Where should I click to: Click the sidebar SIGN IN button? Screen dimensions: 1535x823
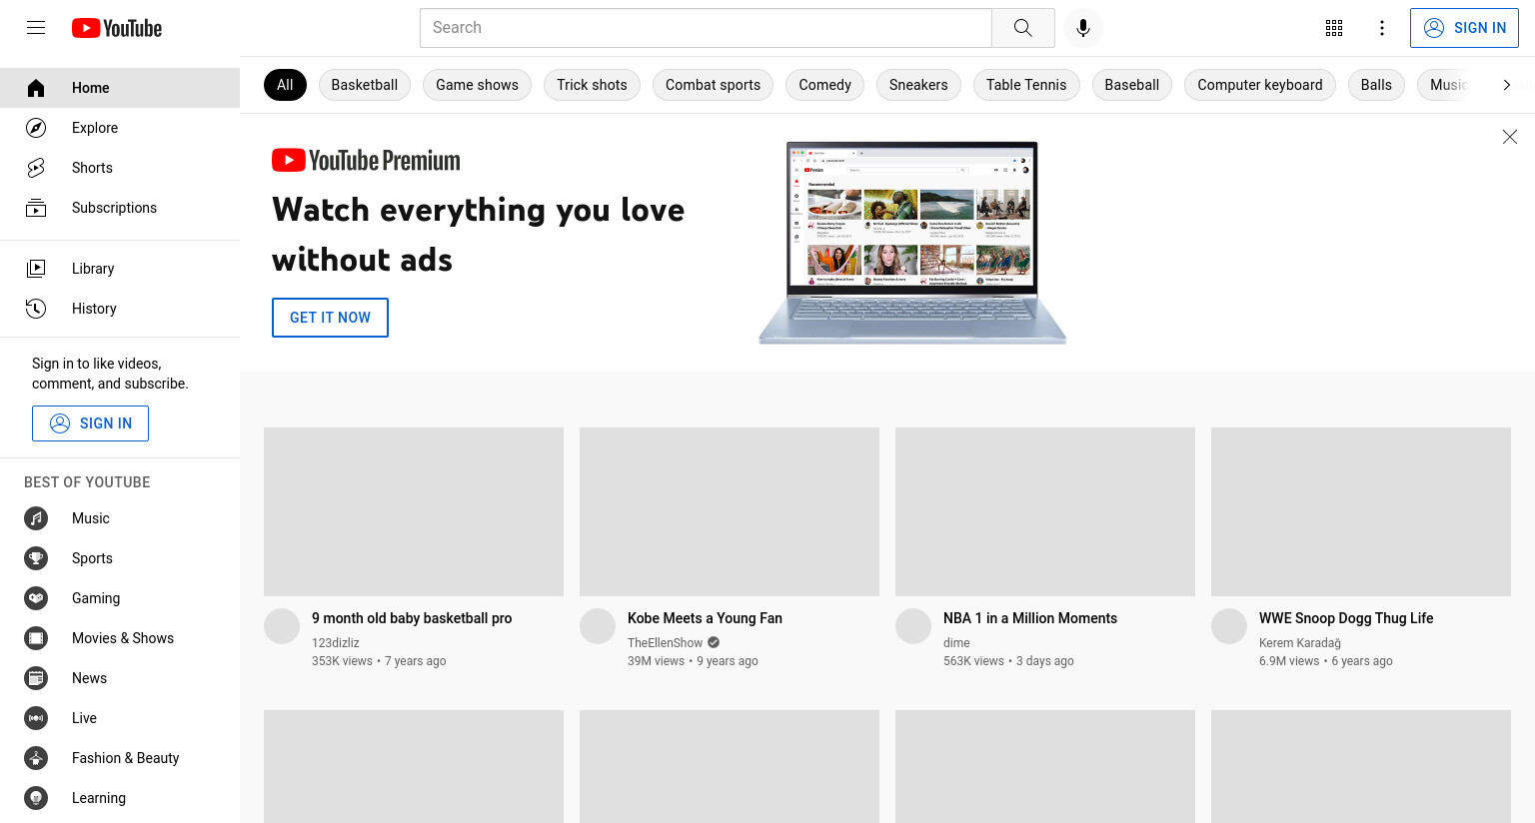90,423
